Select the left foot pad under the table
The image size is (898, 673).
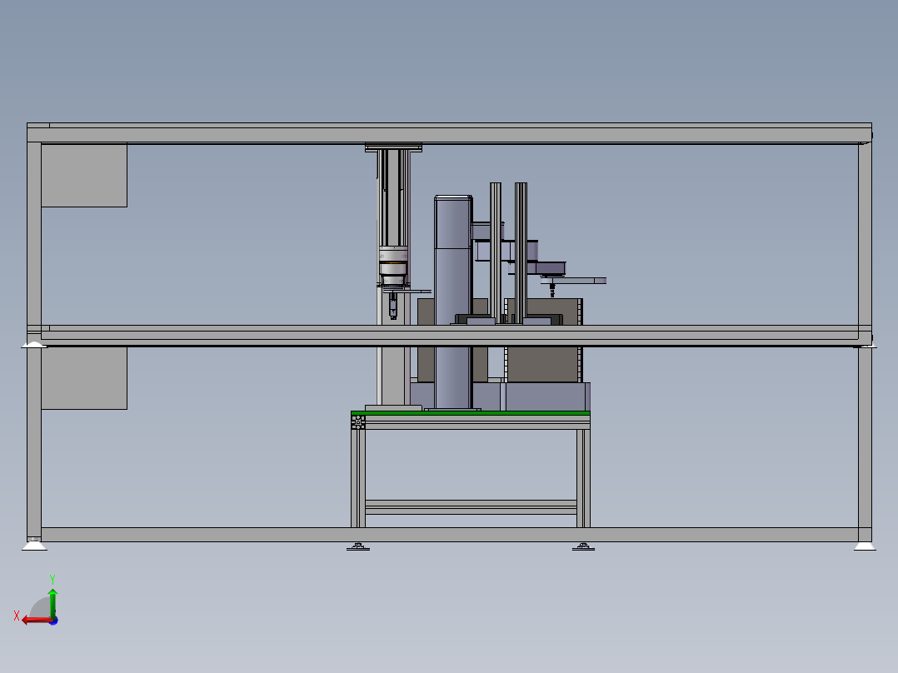[x=358, y=547]
